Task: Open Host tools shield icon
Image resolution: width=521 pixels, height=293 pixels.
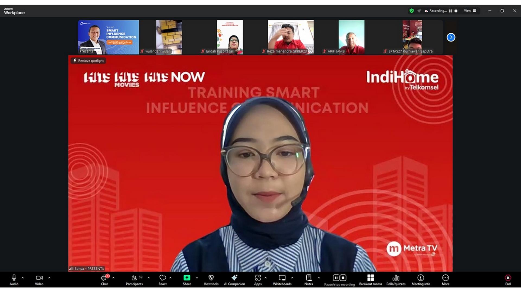Action: tap(211, 280)
